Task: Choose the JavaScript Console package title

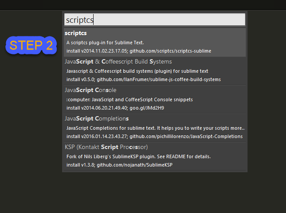Action: (91, 90)
